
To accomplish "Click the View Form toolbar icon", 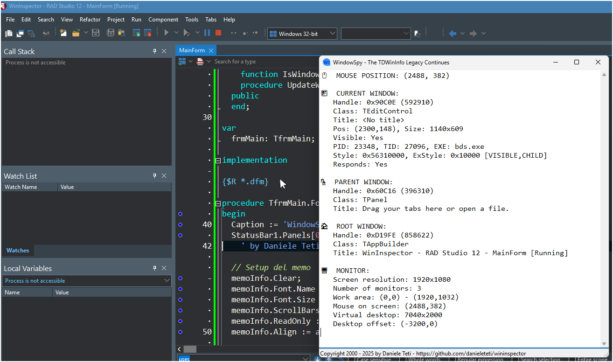I will pos(20,33).
